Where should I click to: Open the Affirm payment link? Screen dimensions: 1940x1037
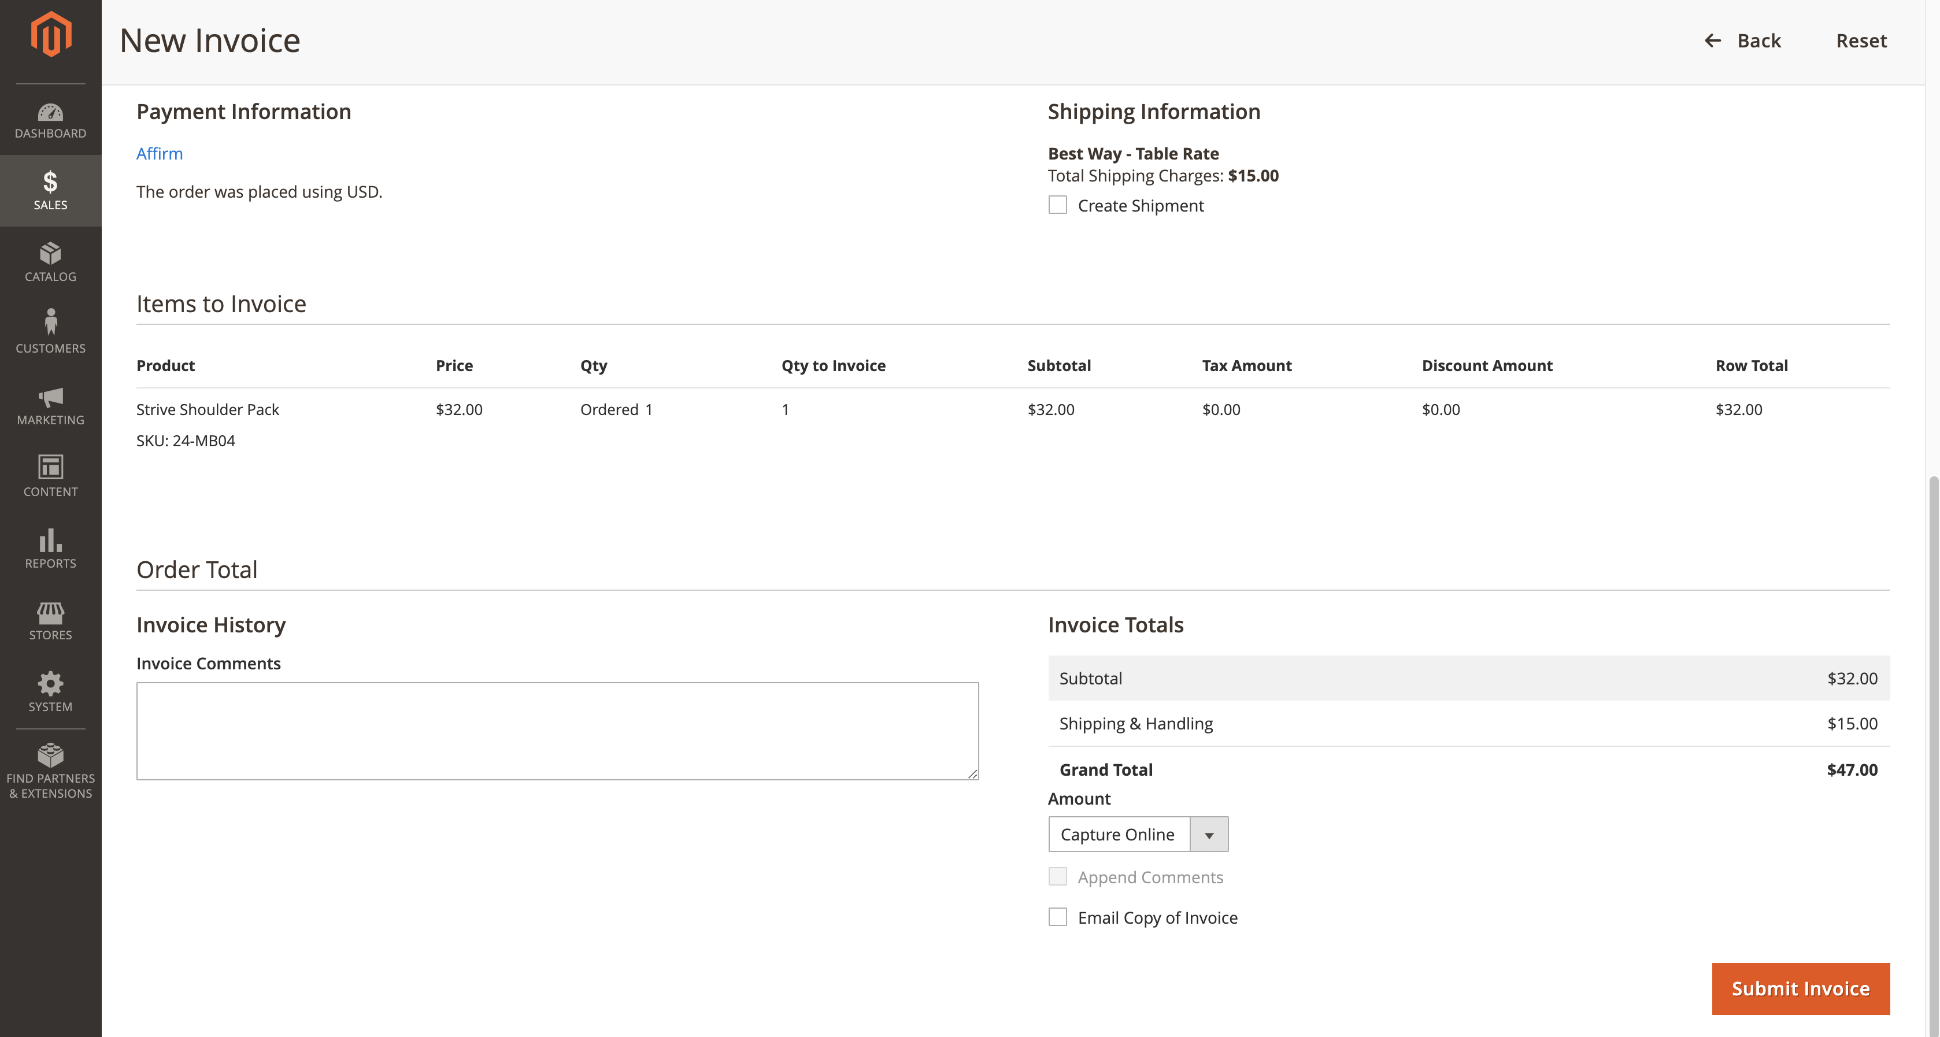coord(160,154)
